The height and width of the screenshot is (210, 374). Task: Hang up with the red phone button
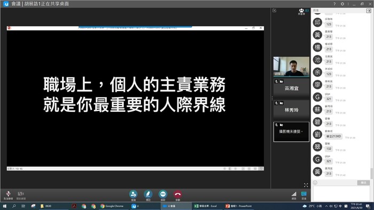(x=178, y=194)
